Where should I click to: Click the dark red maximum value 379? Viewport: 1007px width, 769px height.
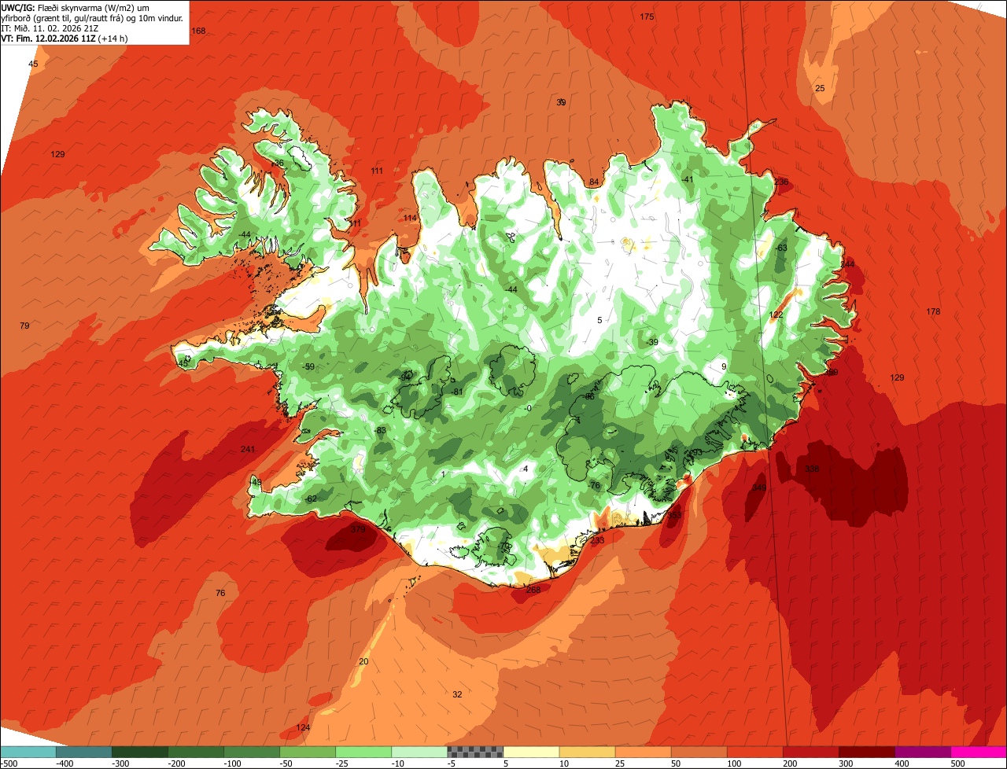358,529
